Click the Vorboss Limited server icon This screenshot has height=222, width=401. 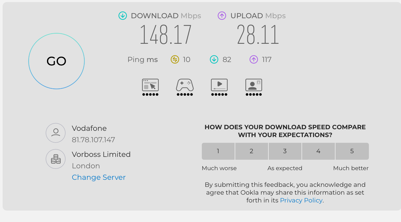click(x=56, y=159)
